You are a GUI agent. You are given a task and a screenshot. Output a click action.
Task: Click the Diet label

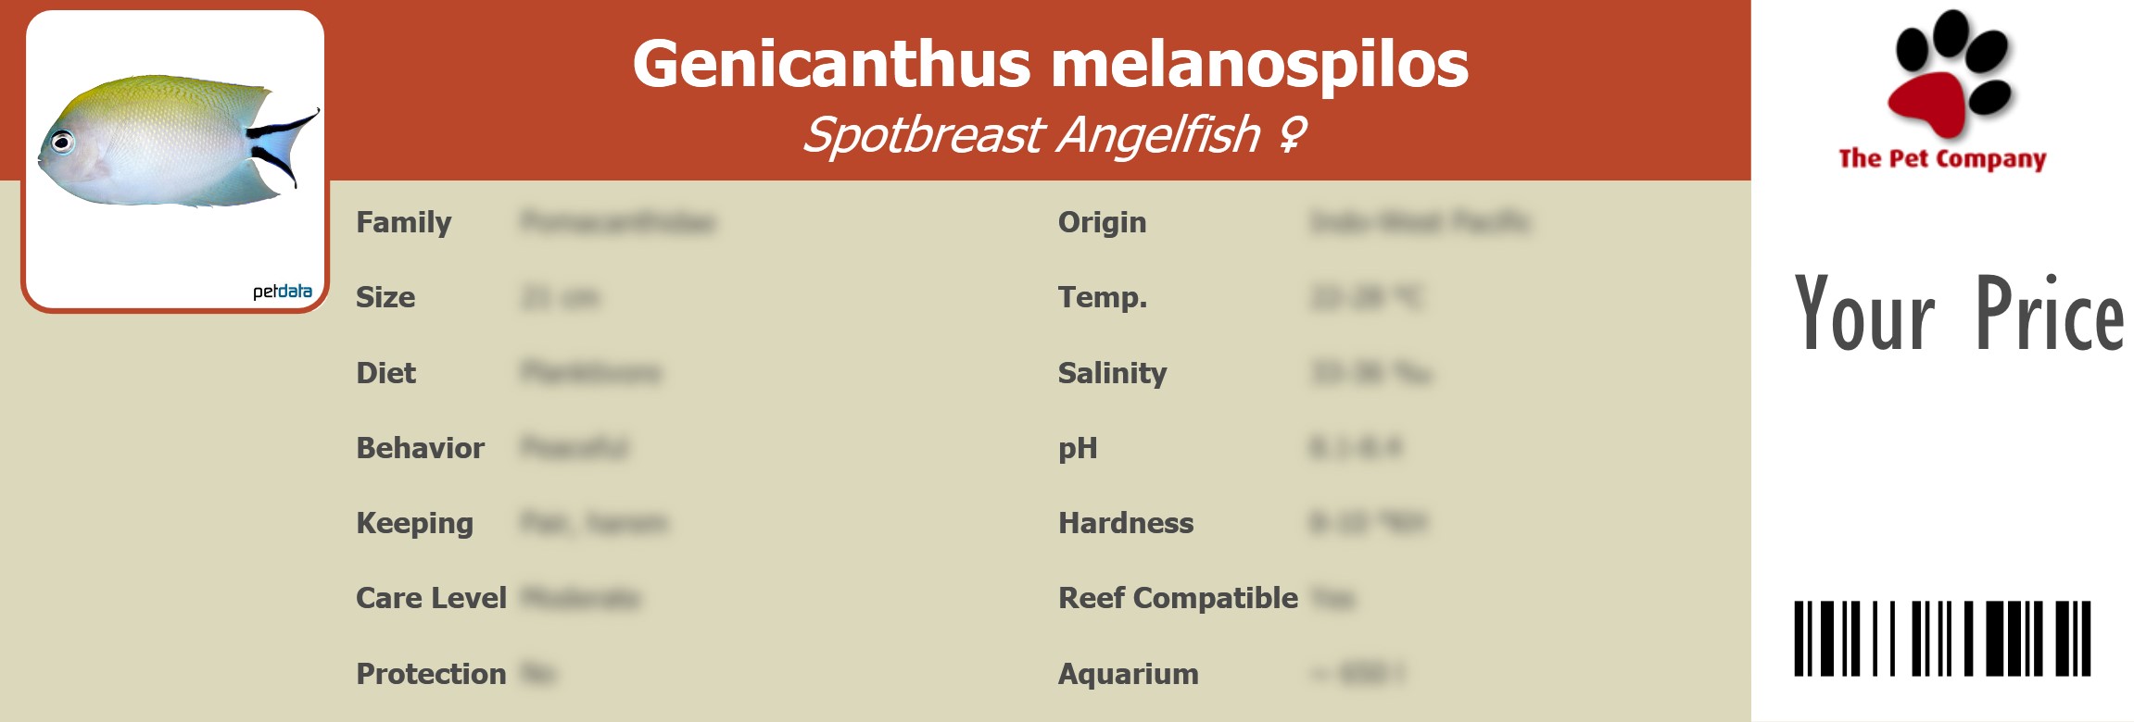coord(385,373)
